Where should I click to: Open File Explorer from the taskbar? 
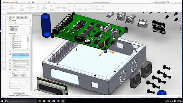(x=44, y=101)
